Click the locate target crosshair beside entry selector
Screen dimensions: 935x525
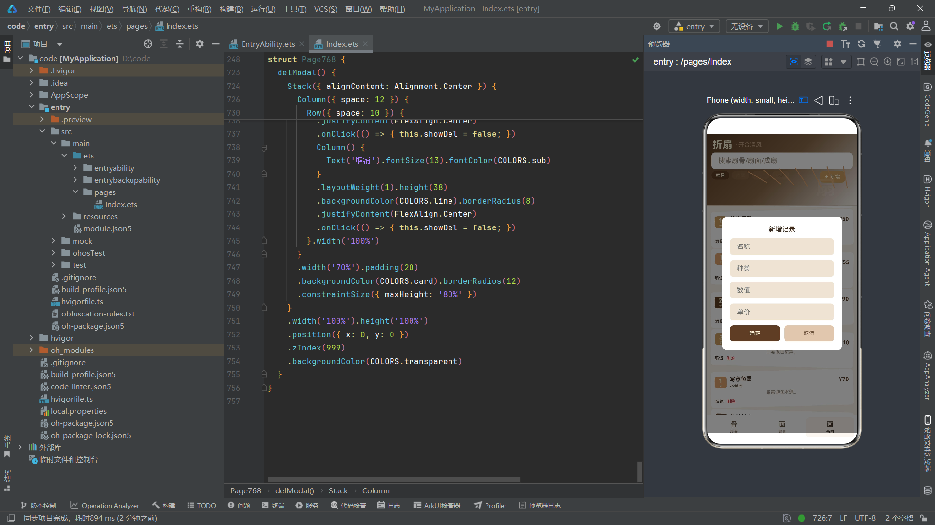click(x=657, y=26)
